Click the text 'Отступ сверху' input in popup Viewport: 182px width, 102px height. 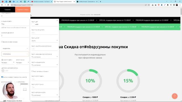point(45,79)
